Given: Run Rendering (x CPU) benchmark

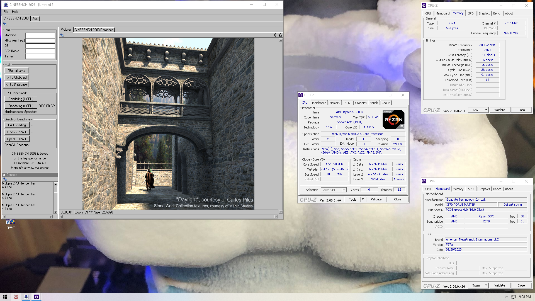Looking at the screenshot, I should click(21, 106).
